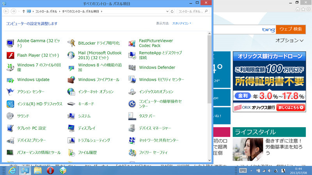This screenshot has width=312, height=175.
Task: Click 詳しくはこちら button in ORIX ad
Action: tap(291, 108)
